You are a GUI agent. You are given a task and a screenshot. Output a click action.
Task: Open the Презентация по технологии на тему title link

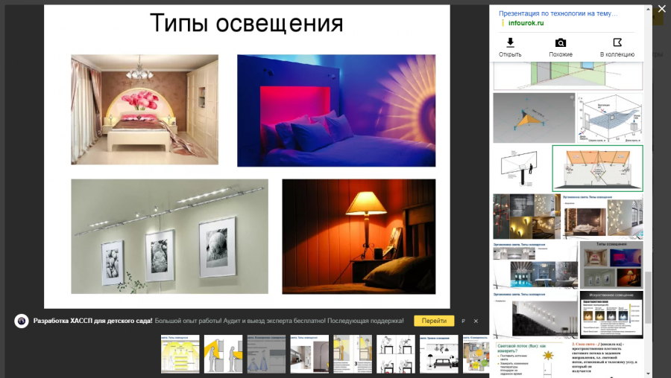pyautogui.click(x=558, y=13)
